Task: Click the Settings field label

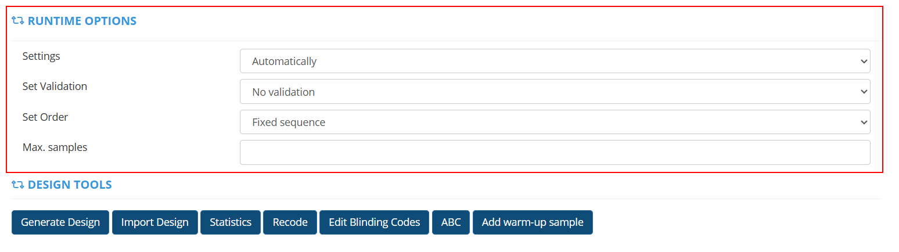Action: (41, 56)
